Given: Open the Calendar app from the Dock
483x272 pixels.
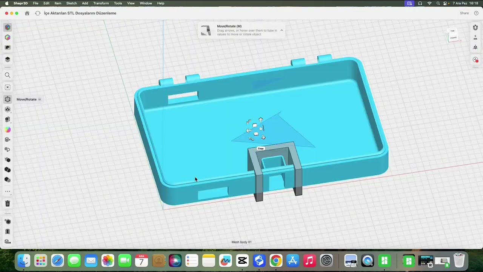Looking at the screenshot, I should [x=142, y=261].
